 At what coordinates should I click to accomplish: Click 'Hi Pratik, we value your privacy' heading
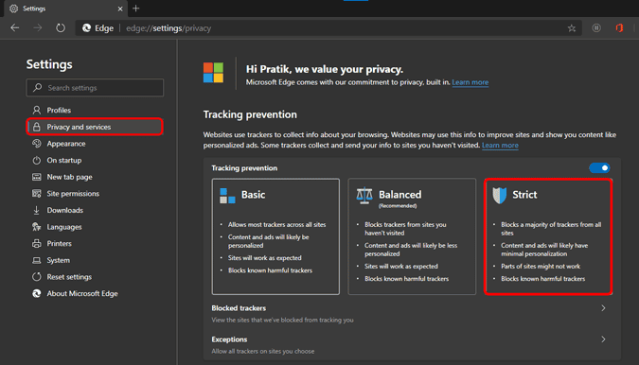325,69
